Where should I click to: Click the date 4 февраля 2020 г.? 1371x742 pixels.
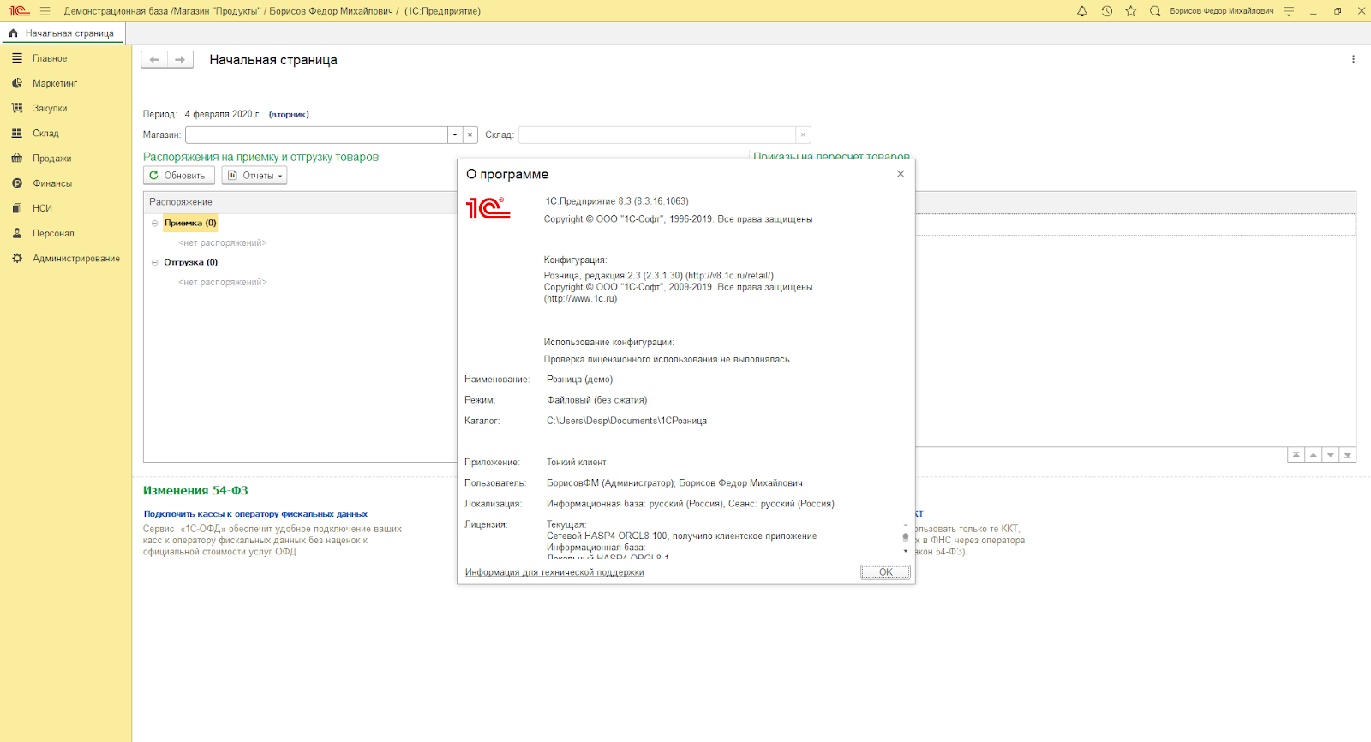click(223, 114)
